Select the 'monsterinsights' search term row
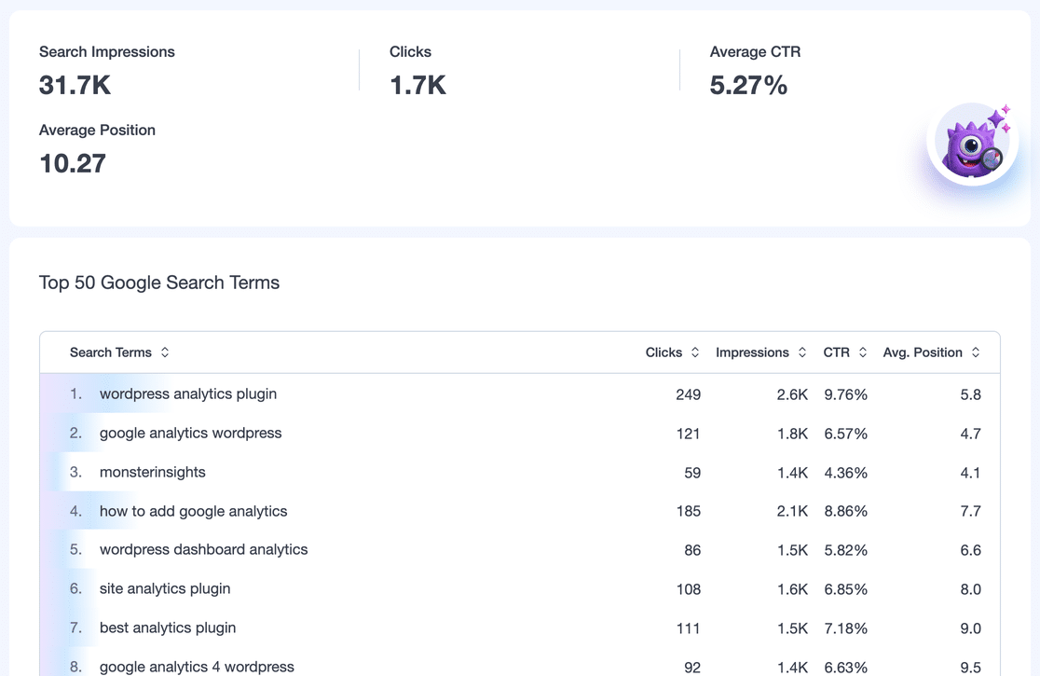 tap(520, 473)
